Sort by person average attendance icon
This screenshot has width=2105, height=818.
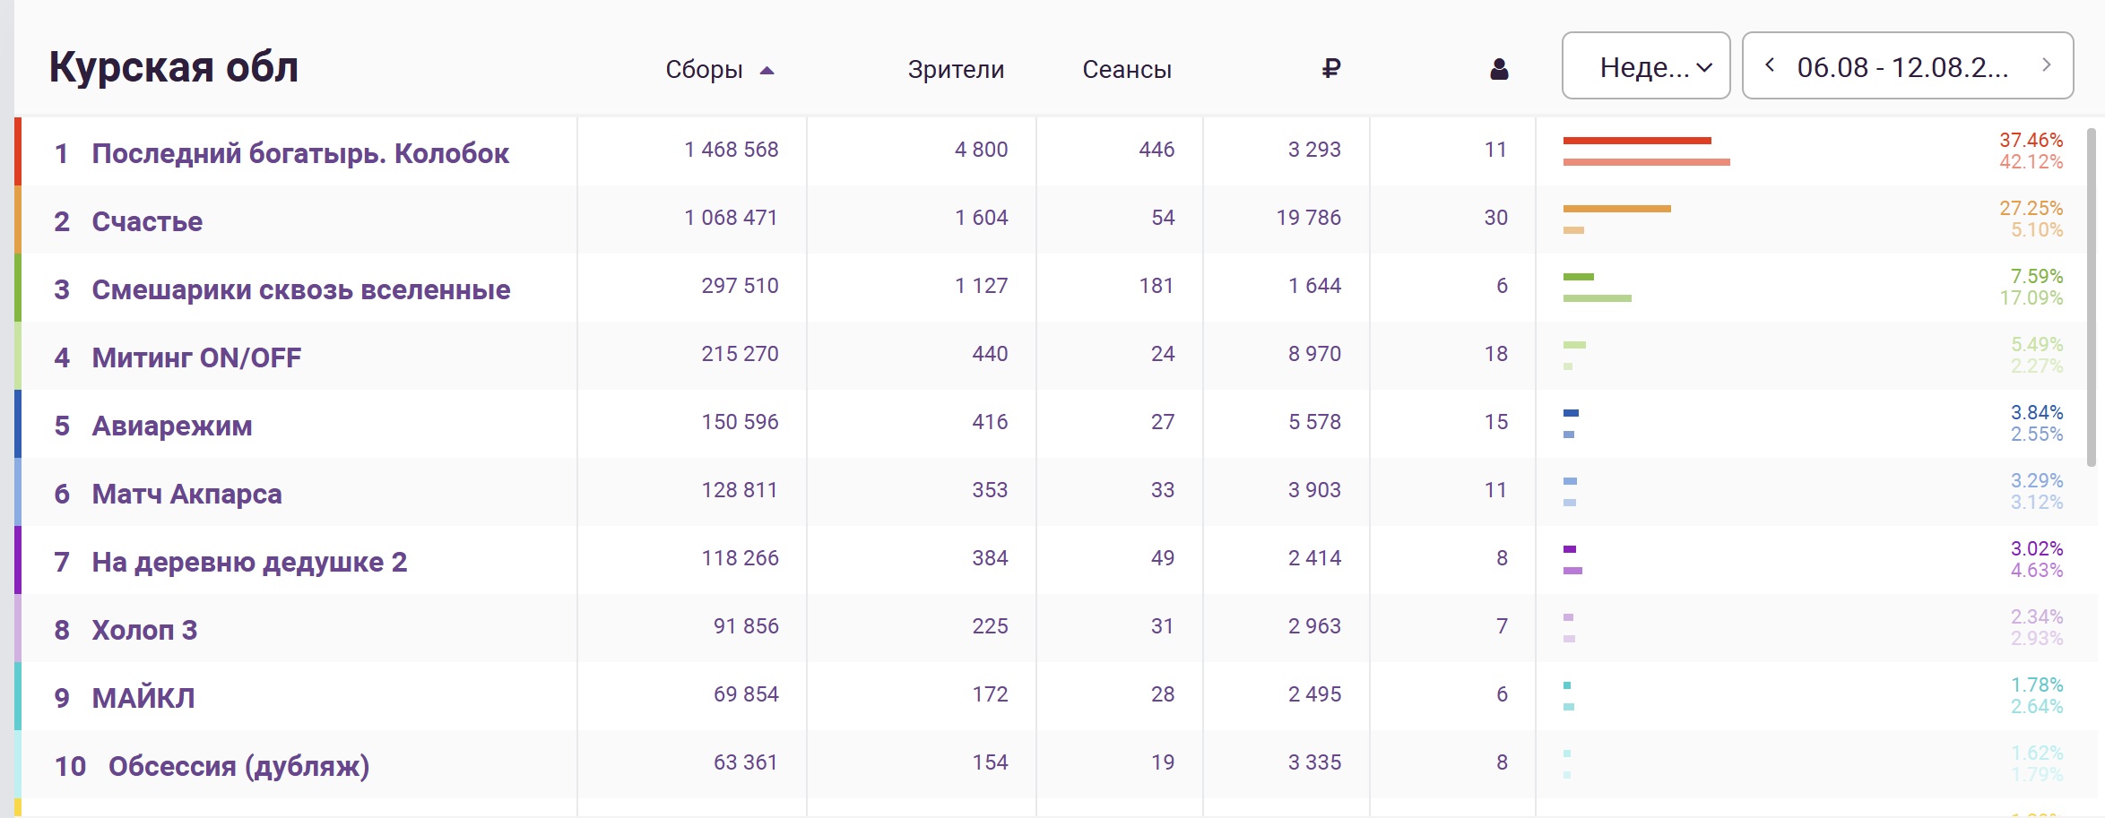tap(1499, 69)
